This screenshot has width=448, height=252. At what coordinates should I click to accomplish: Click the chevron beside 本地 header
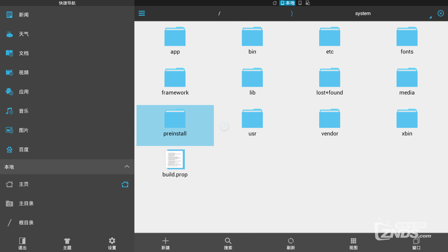(x=127, y=167)
